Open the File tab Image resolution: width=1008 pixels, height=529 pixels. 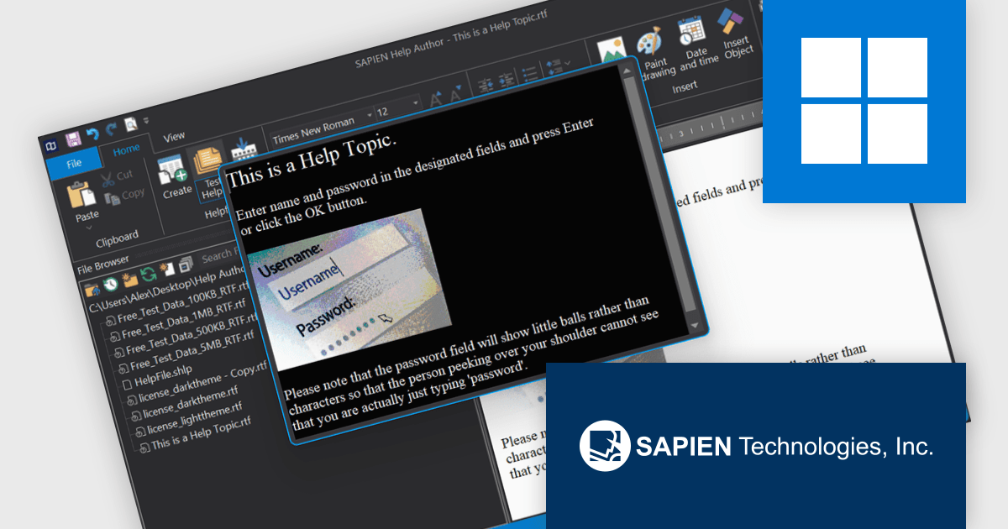coord(74,163)
